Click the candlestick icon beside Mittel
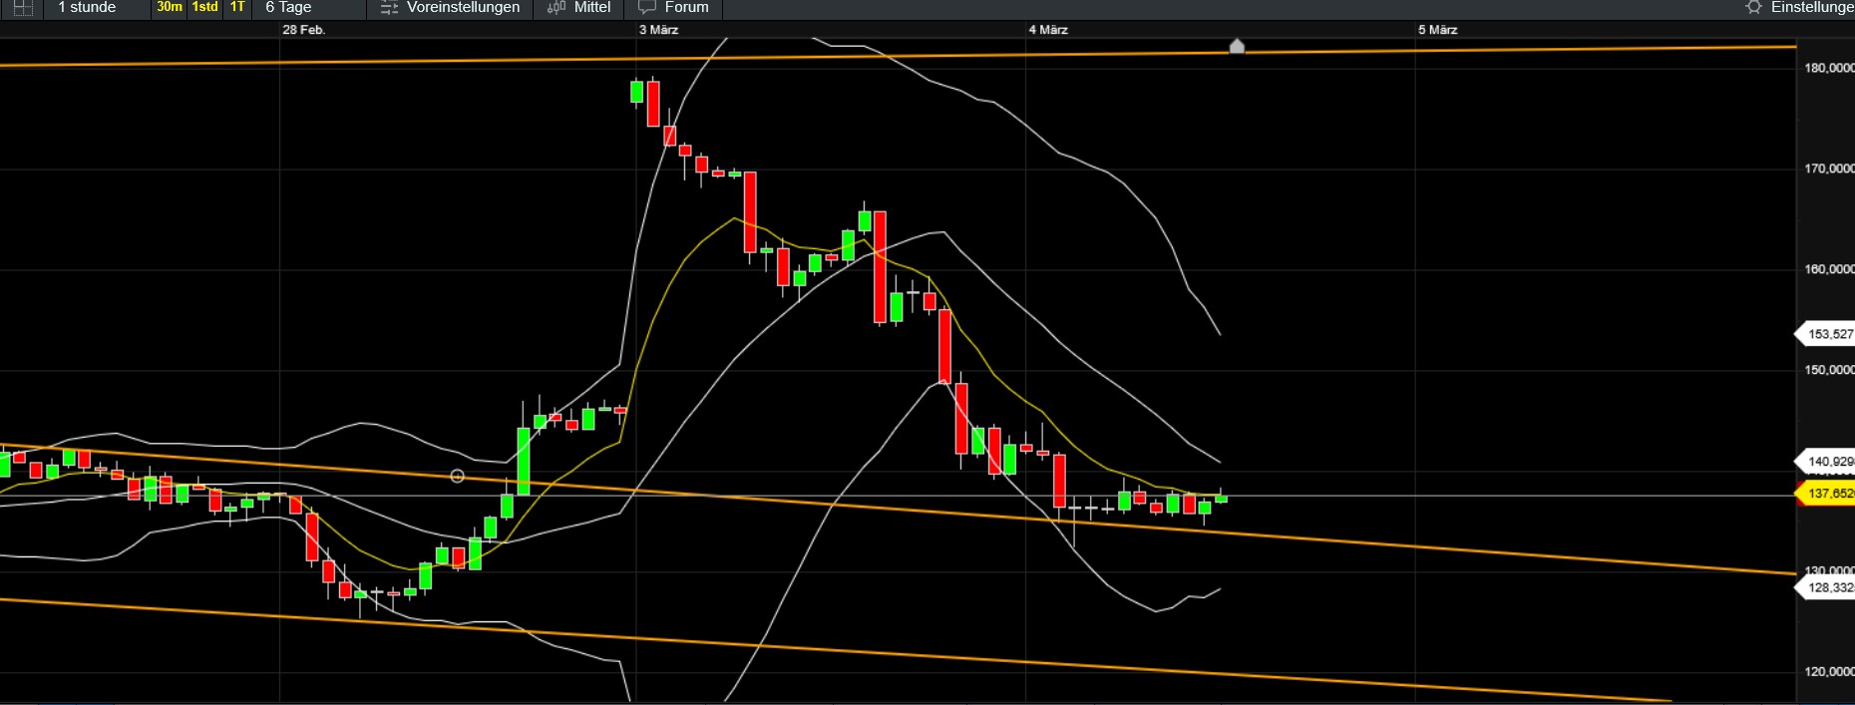This screenshot has width=1855, height=705. coord(556,8)
